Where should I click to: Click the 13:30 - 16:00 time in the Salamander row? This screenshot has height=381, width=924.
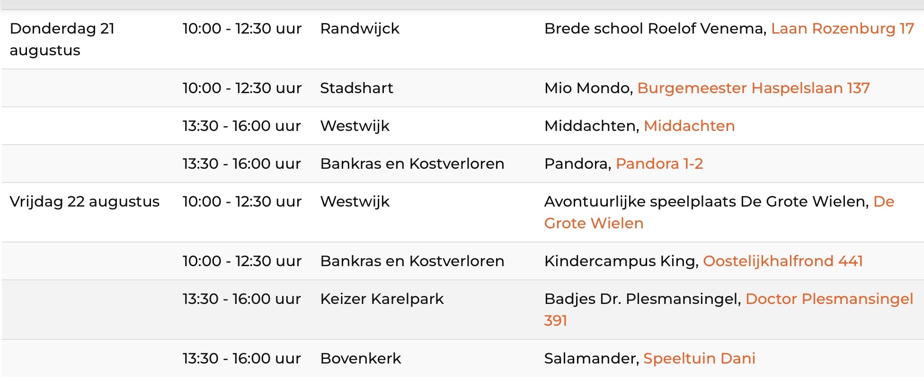(242, 359)
